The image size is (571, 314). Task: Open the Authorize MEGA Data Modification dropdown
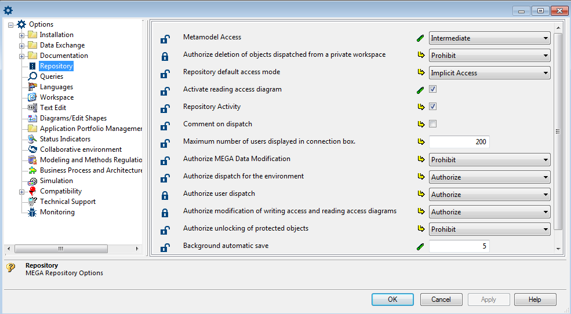(x=489, y=160)
